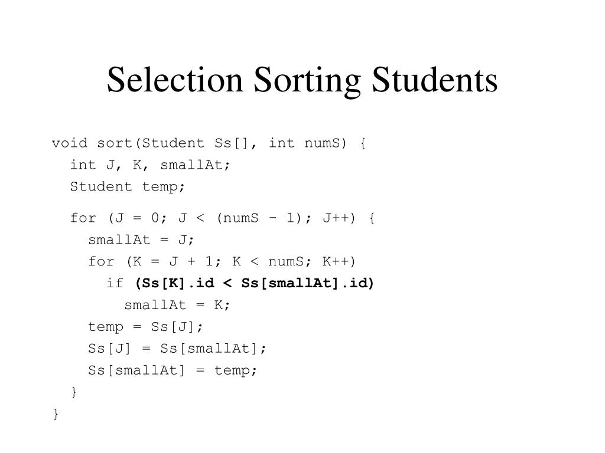Click the inner for loop over K
The image size is (605, 453).
point(222,261)
